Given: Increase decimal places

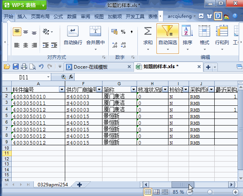Looking at the screenshot, I should click(115, 45).
